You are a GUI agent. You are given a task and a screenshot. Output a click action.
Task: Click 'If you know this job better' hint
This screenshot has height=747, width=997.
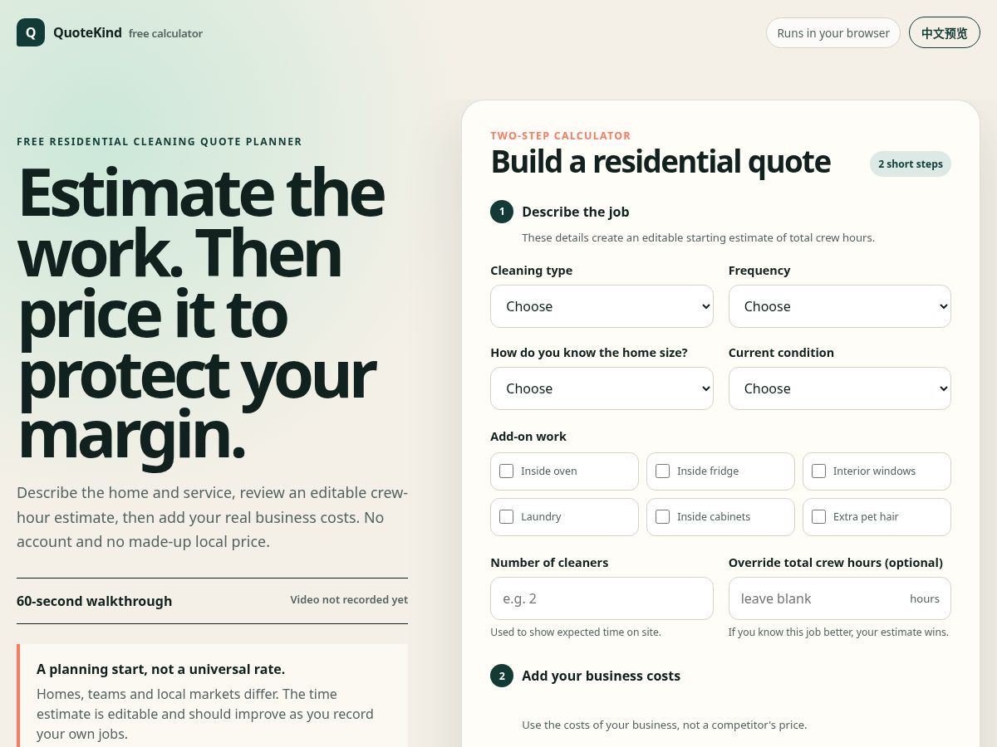[838, 632]
